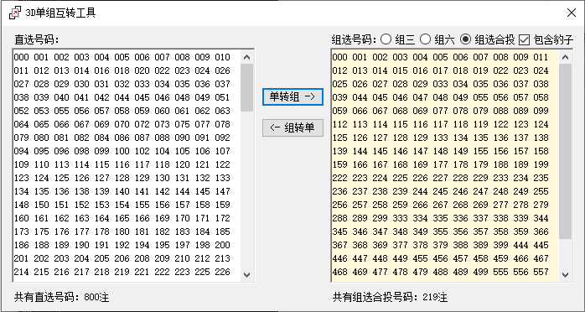Click the 共有组选合投号码: 219注 status text
Image resolution: width=585 pixels, height=312 pixels.
390,298
